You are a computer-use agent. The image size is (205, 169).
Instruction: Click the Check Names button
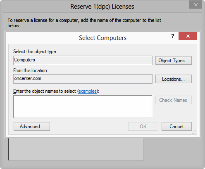pos(174,100)
